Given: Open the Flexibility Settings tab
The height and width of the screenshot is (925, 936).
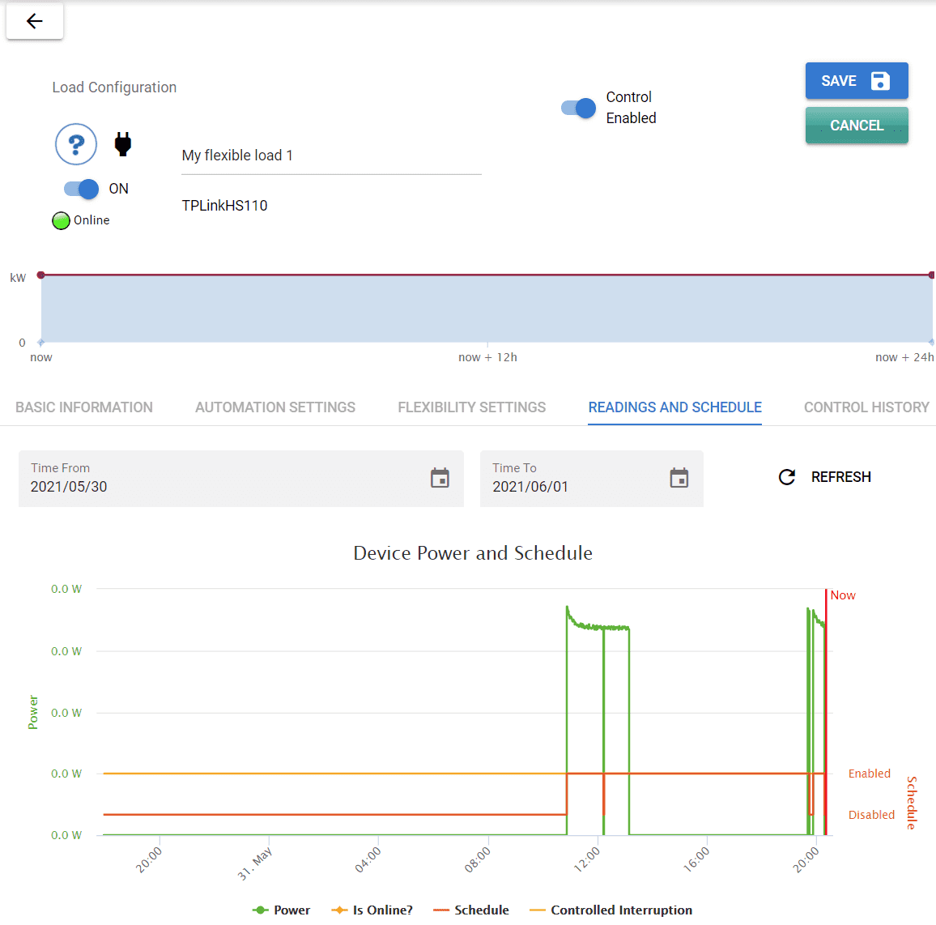Looking at the screenshot, I should [471, 407].
